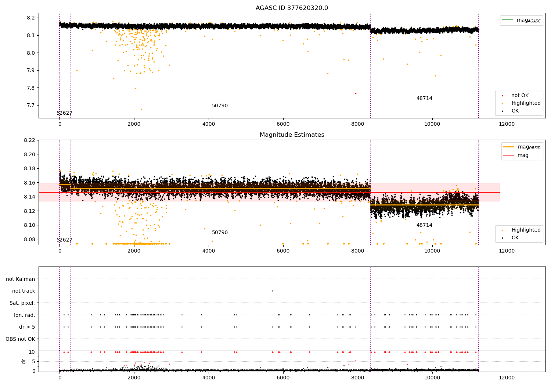
Task: Click 'OK' in the Magnitude Estimates legend
Action: coord(515,238)
